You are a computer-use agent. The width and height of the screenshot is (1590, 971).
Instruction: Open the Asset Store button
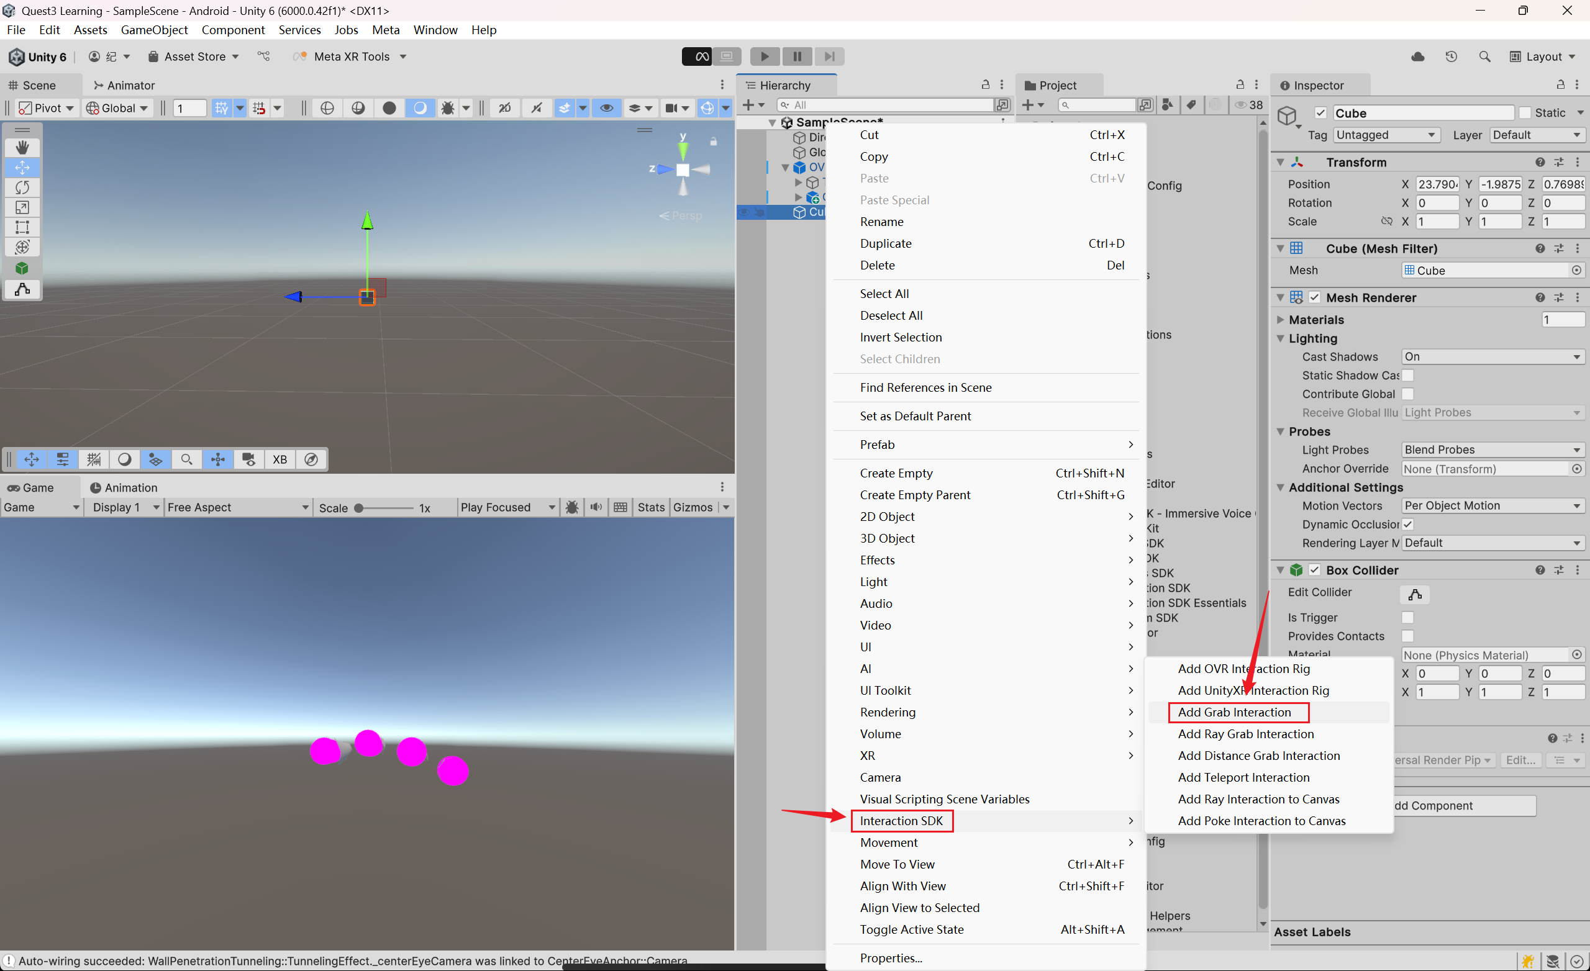click(x=194, y=56)
